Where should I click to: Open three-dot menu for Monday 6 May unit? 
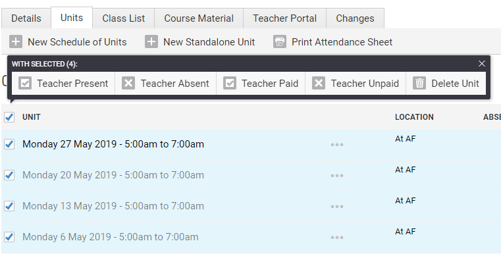(x=337, y=238)
